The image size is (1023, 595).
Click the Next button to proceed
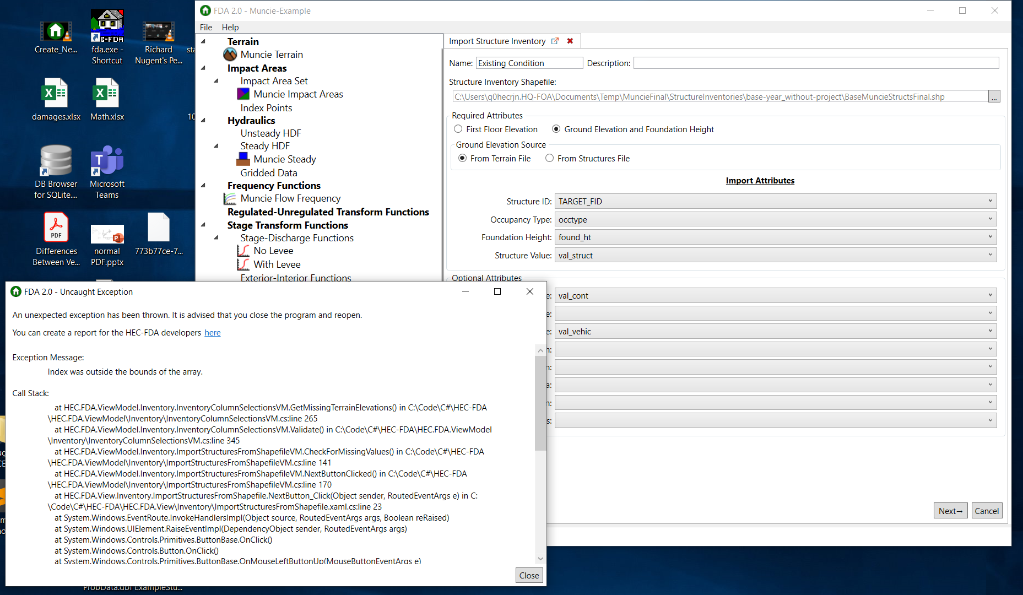tap(950, 511)
